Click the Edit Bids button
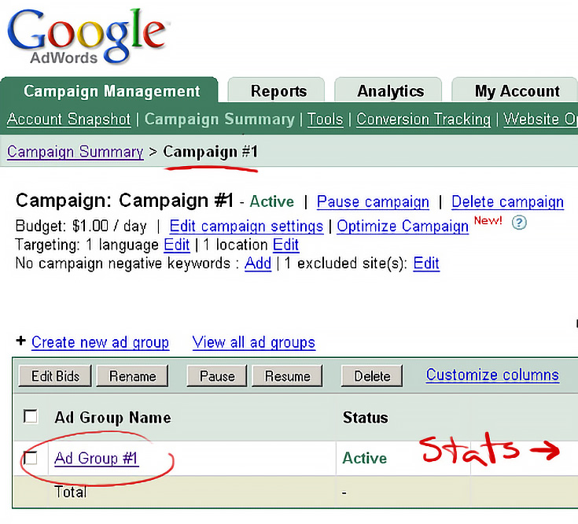The image size is (578, 524). (55, 376)
